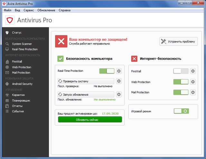This screenshot has height=159, width=206.
Task: Click the Avira shield logo
Action: (10, 20)
